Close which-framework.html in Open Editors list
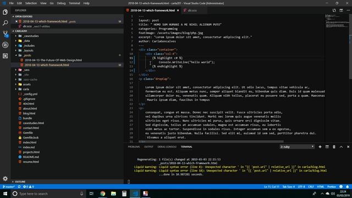 pyautogui.click(x=16, y=21)
